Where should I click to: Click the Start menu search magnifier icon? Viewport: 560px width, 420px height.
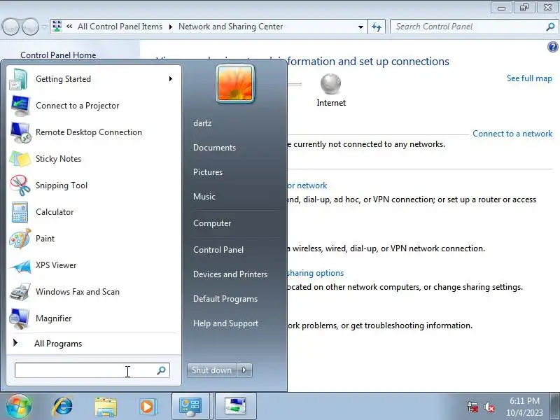click(x=162, y=370)
